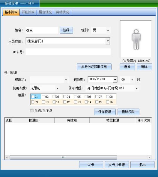
Task: Open the 有效期 date picker dropdown
Action: 115,80
